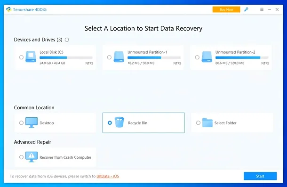
Task: Select the Unmounted Partition-2 radio button
Action: pyautogui.click(x=197, y=57)
